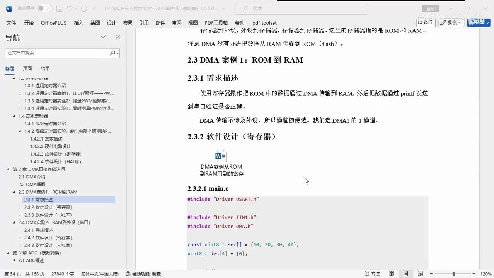
Task: Click the page 54 of 168 indicator
Action: pos(24,274)
